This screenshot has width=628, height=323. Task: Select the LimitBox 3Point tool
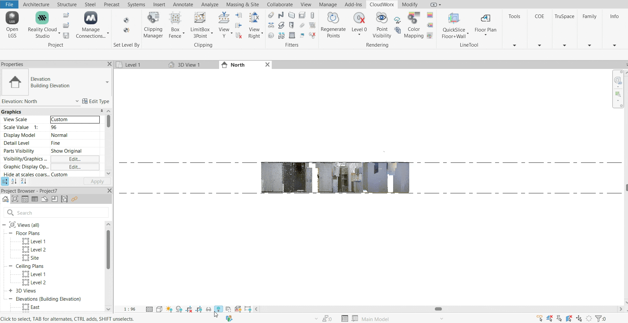click(200, 25)
